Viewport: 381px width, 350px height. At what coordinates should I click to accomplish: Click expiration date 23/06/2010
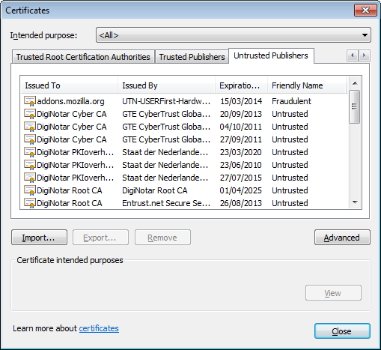click(241, 165)
